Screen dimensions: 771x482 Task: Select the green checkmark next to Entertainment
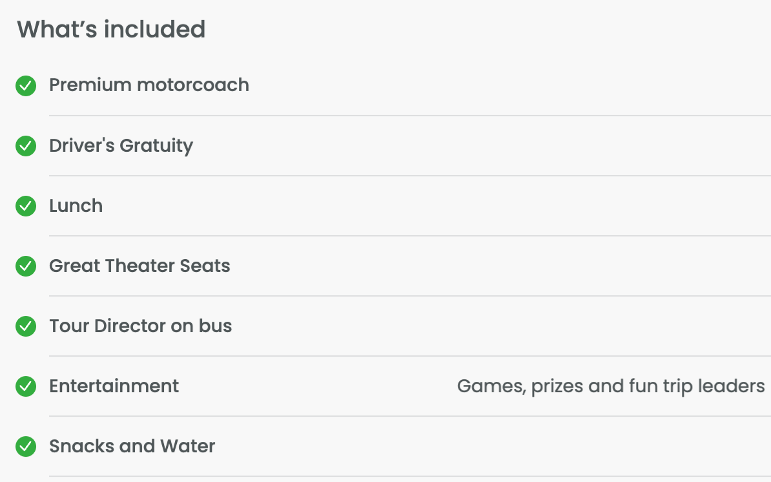(26, 386)
